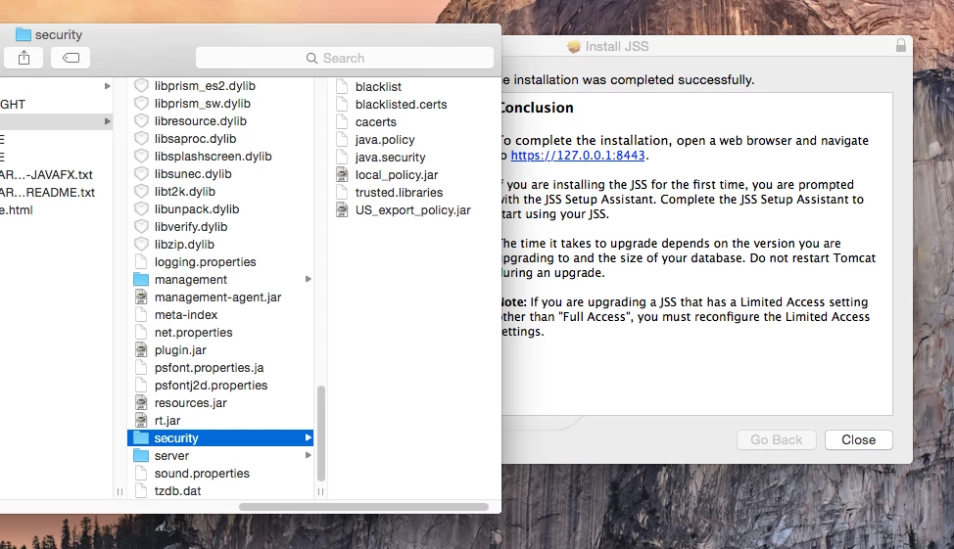Click the middle column width handle
This screenshot has height=549, width=954.
click(x=320, y=491)
